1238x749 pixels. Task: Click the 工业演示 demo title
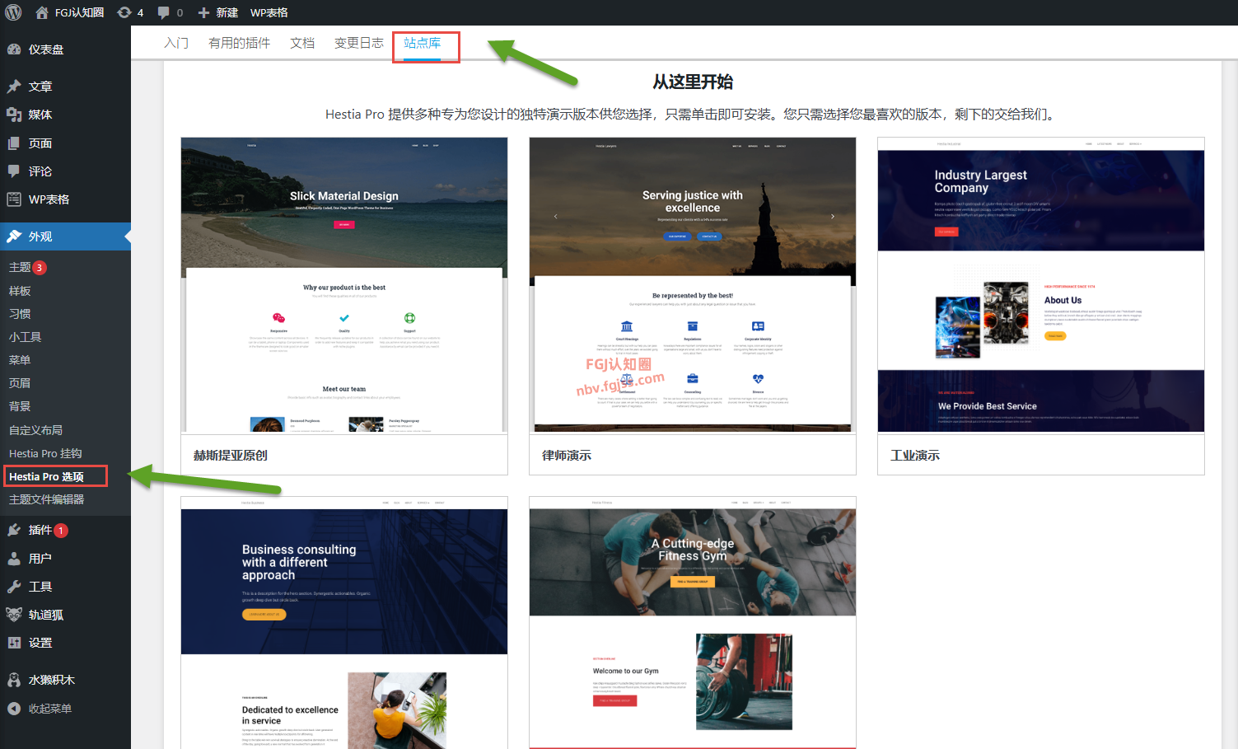pos(915,455)
